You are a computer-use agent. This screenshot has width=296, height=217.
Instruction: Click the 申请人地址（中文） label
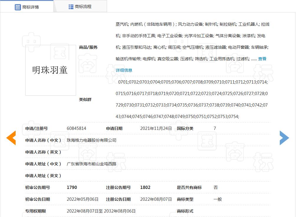tap(43, 164)
